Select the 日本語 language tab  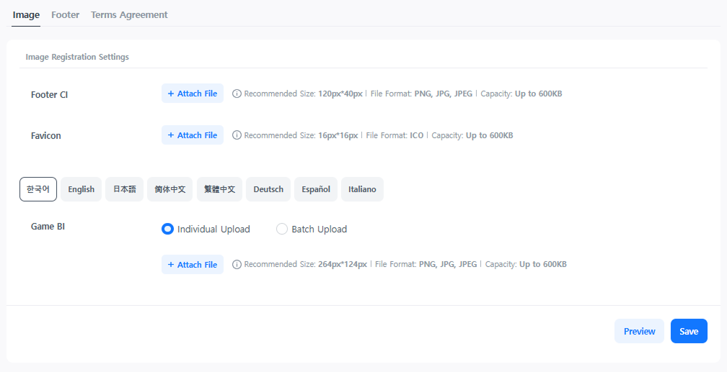pyautogui.click(x=124, y=189)
